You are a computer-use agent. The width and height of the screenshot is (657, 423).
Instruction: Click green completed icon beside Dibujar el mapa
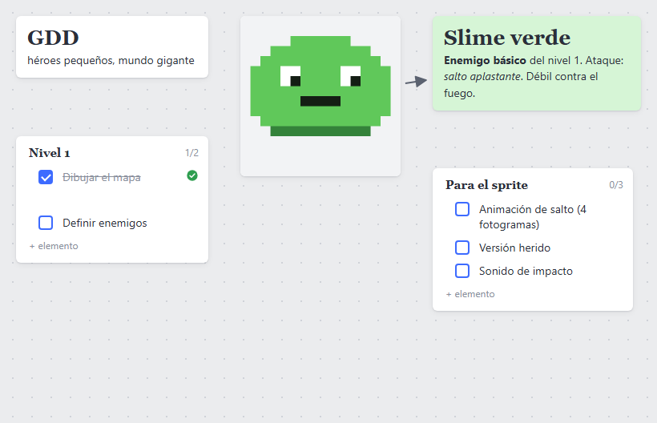[x=192, y=175]
